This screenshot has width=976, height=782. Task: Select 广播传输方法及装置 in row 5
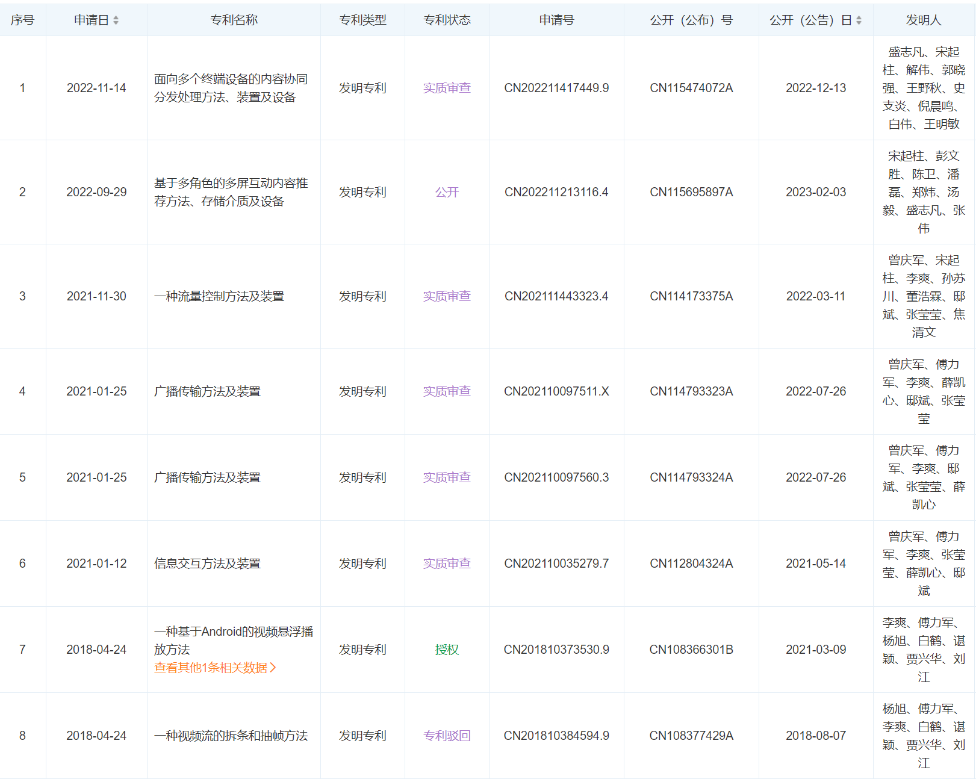[207, 477]
